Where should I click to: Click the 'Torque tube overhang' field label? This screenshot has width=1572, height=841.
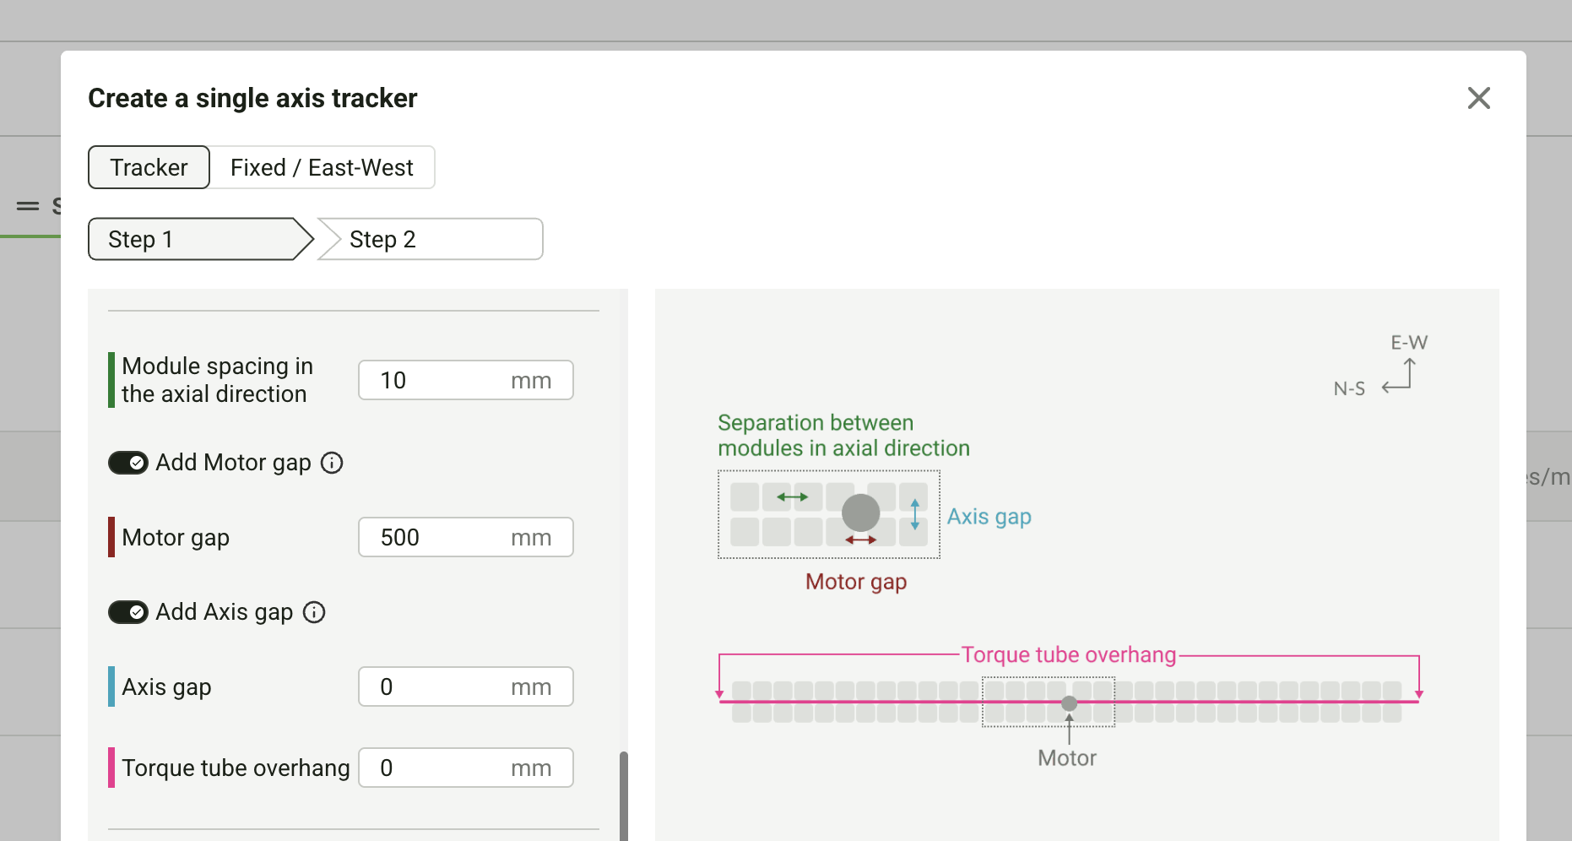point(236,768)
